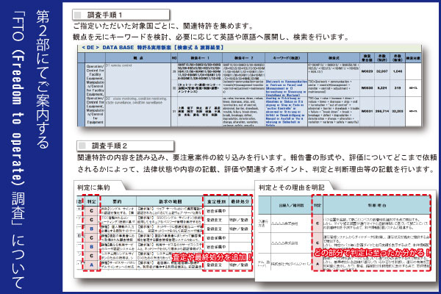
Task: Click the 要約 column header
Action: [x=118, y=198]
